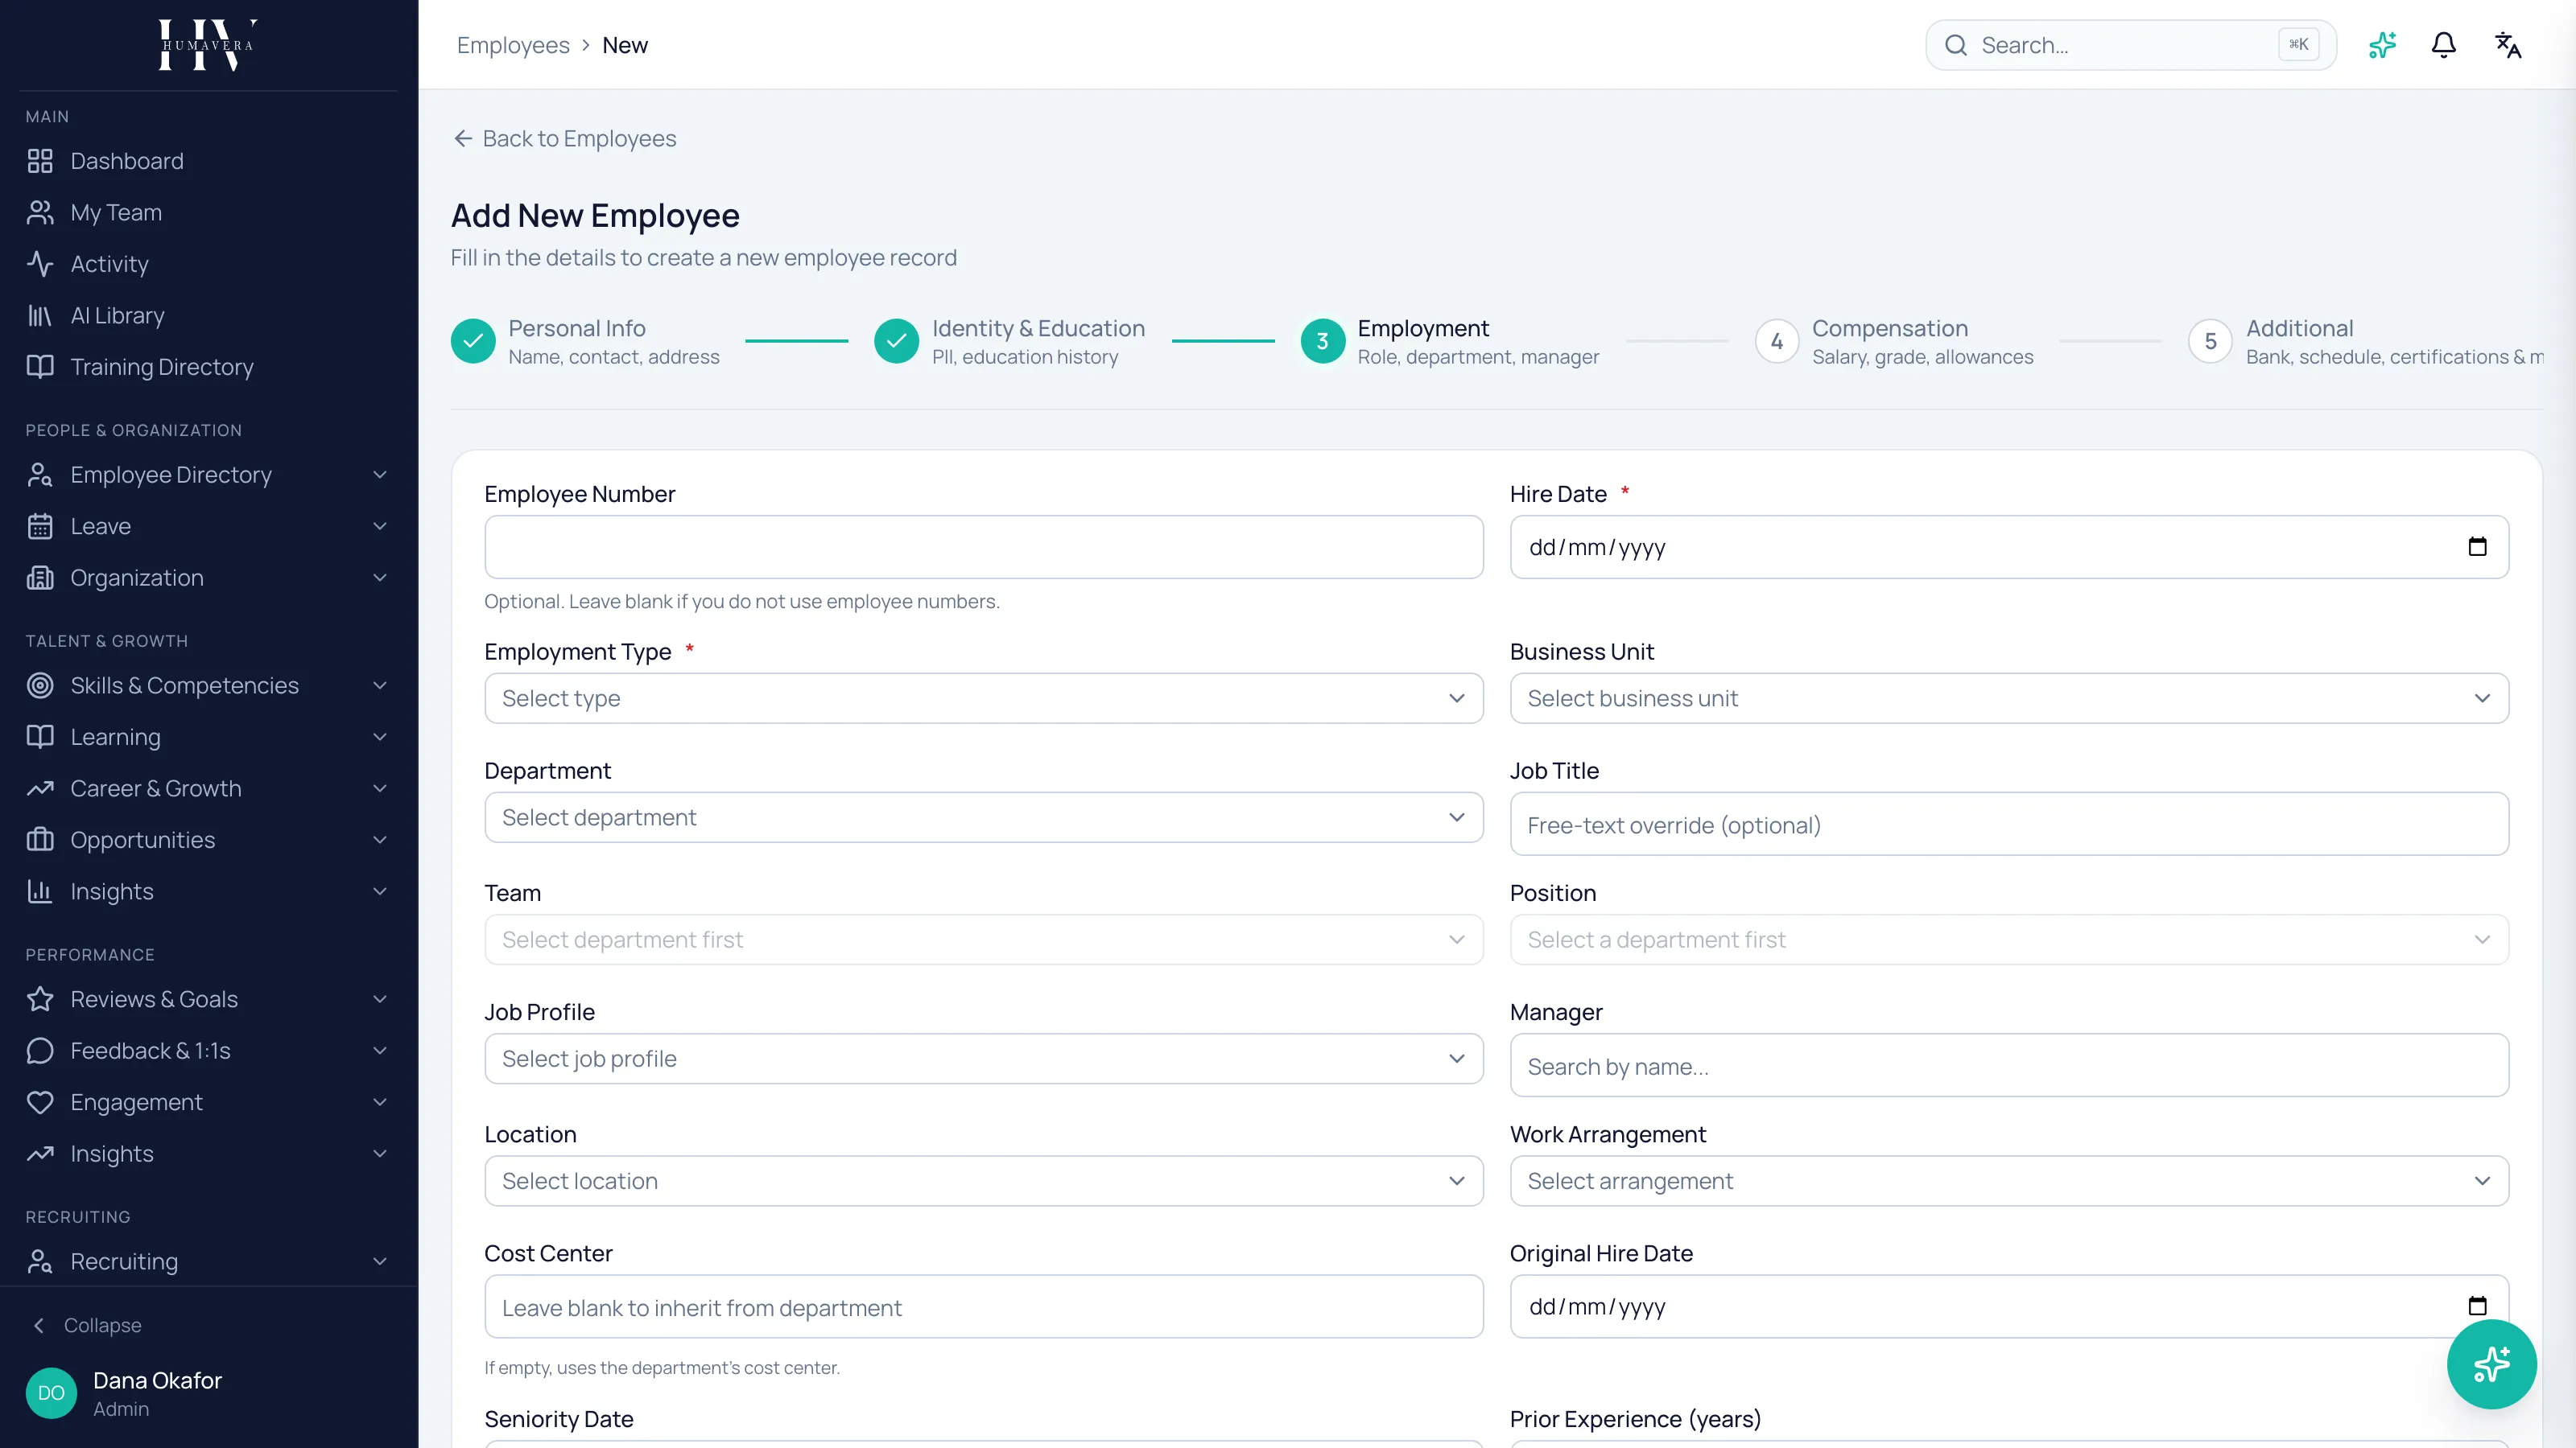Click the Engagement heart icon

(x=40, y=1102)
